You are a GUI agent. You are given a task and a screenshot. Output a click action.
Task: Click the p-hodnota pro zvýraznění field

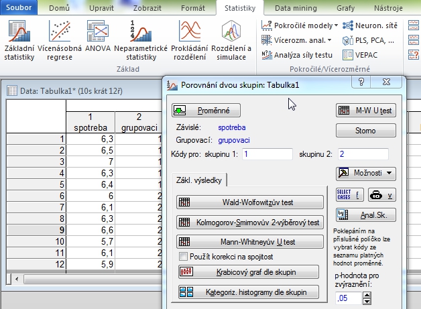(348, 298)
